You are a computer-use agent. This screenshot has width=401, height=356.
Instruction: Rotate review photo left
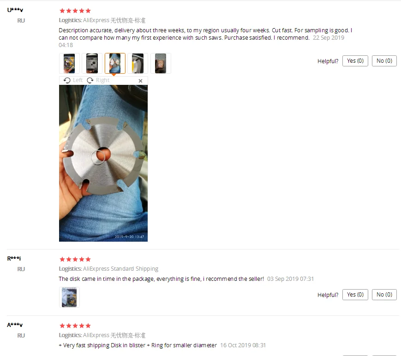[73, 80]
